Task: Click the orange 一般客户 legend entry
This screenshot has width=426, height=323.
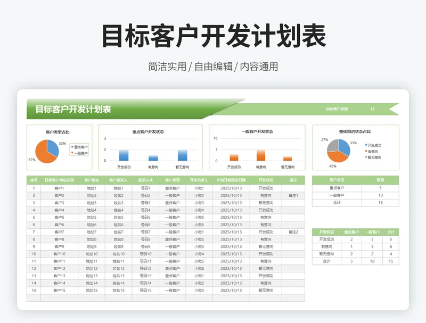Action: click(x=79, y=153)
